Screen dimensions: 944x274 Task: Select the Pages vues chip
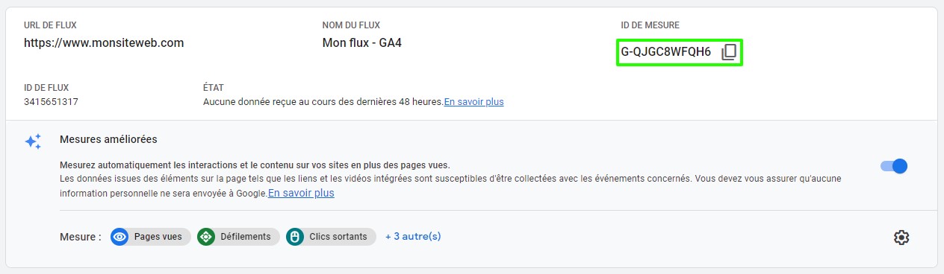151,237
